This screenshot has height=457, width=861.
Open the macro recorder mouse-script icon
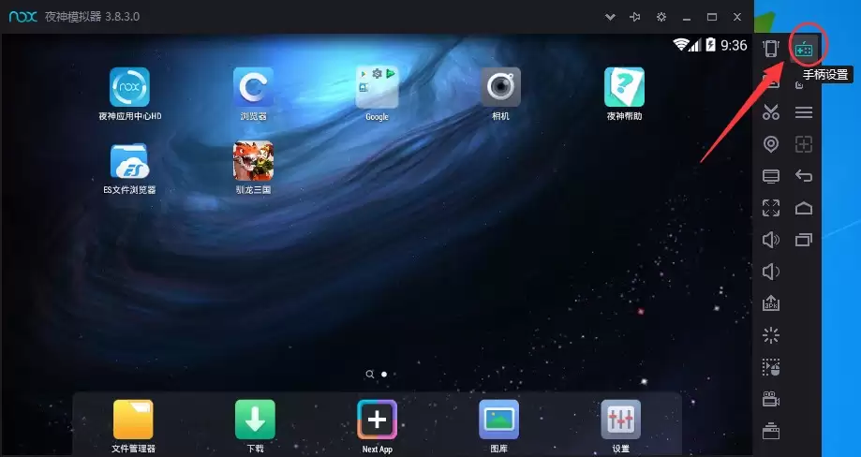pos(771,367)
